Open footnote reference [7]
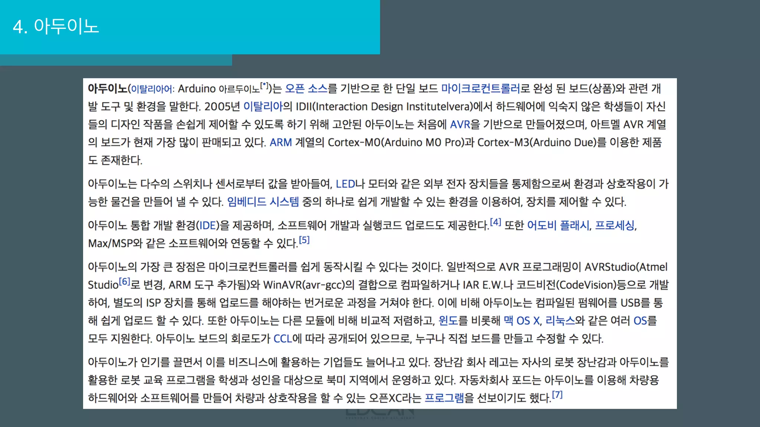This screenshot has width=760, height=427. pos(557,394)
